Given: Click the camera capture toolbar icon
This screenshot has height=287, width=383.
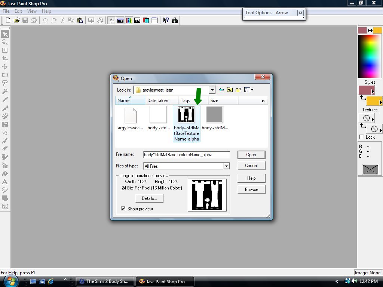Looking at the screenshot, I should coord(175,21).
